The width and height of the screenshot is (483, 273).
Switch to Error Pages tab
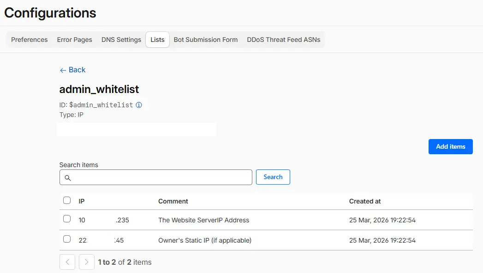point(75,40)
